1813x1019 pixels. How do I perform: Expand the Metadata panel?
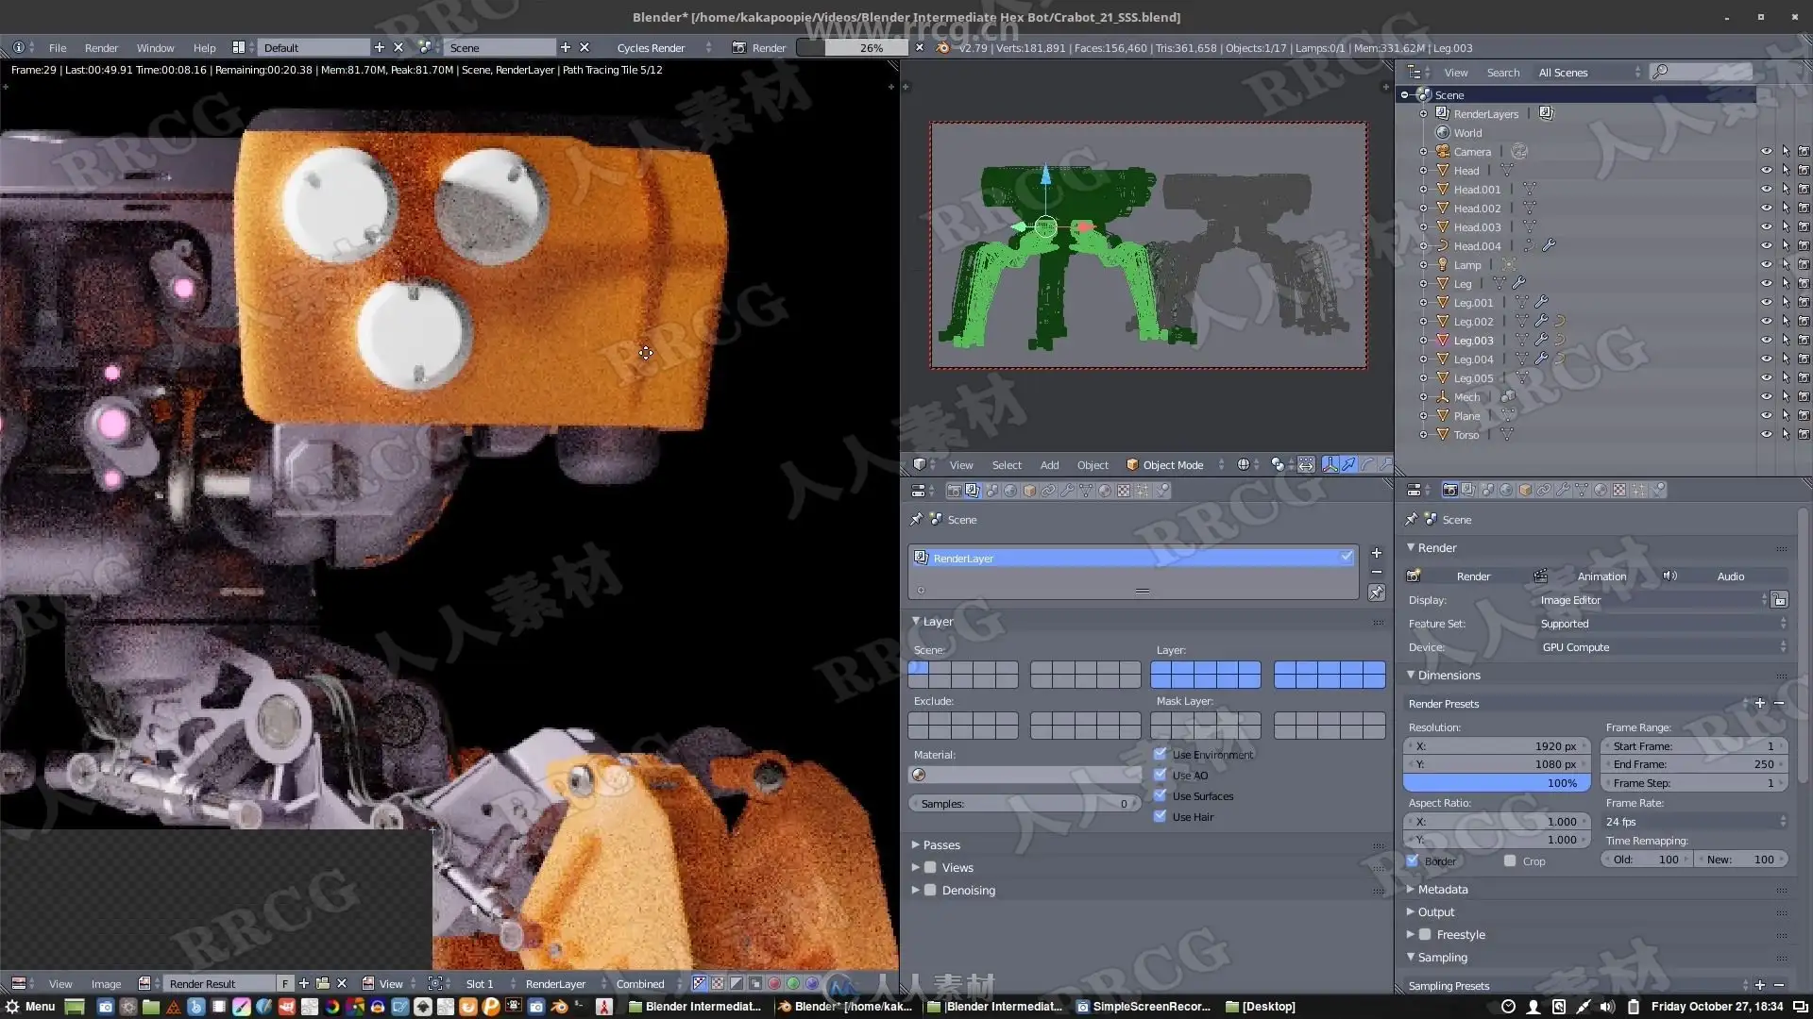click(1442, 889)
